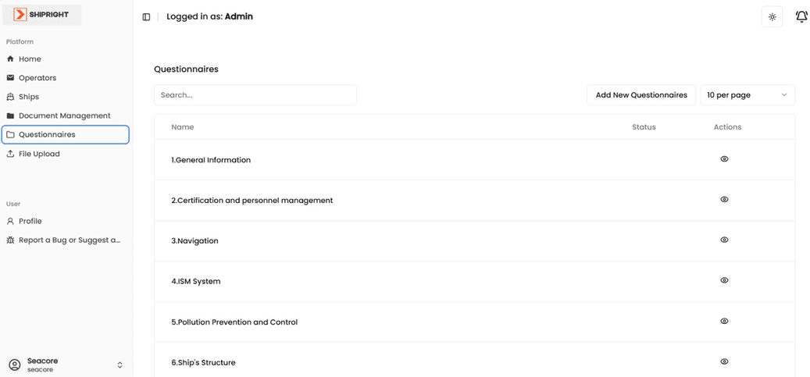Click Report a Bug icon
Viewport: 810px width, 377px height.
point(10,240)
